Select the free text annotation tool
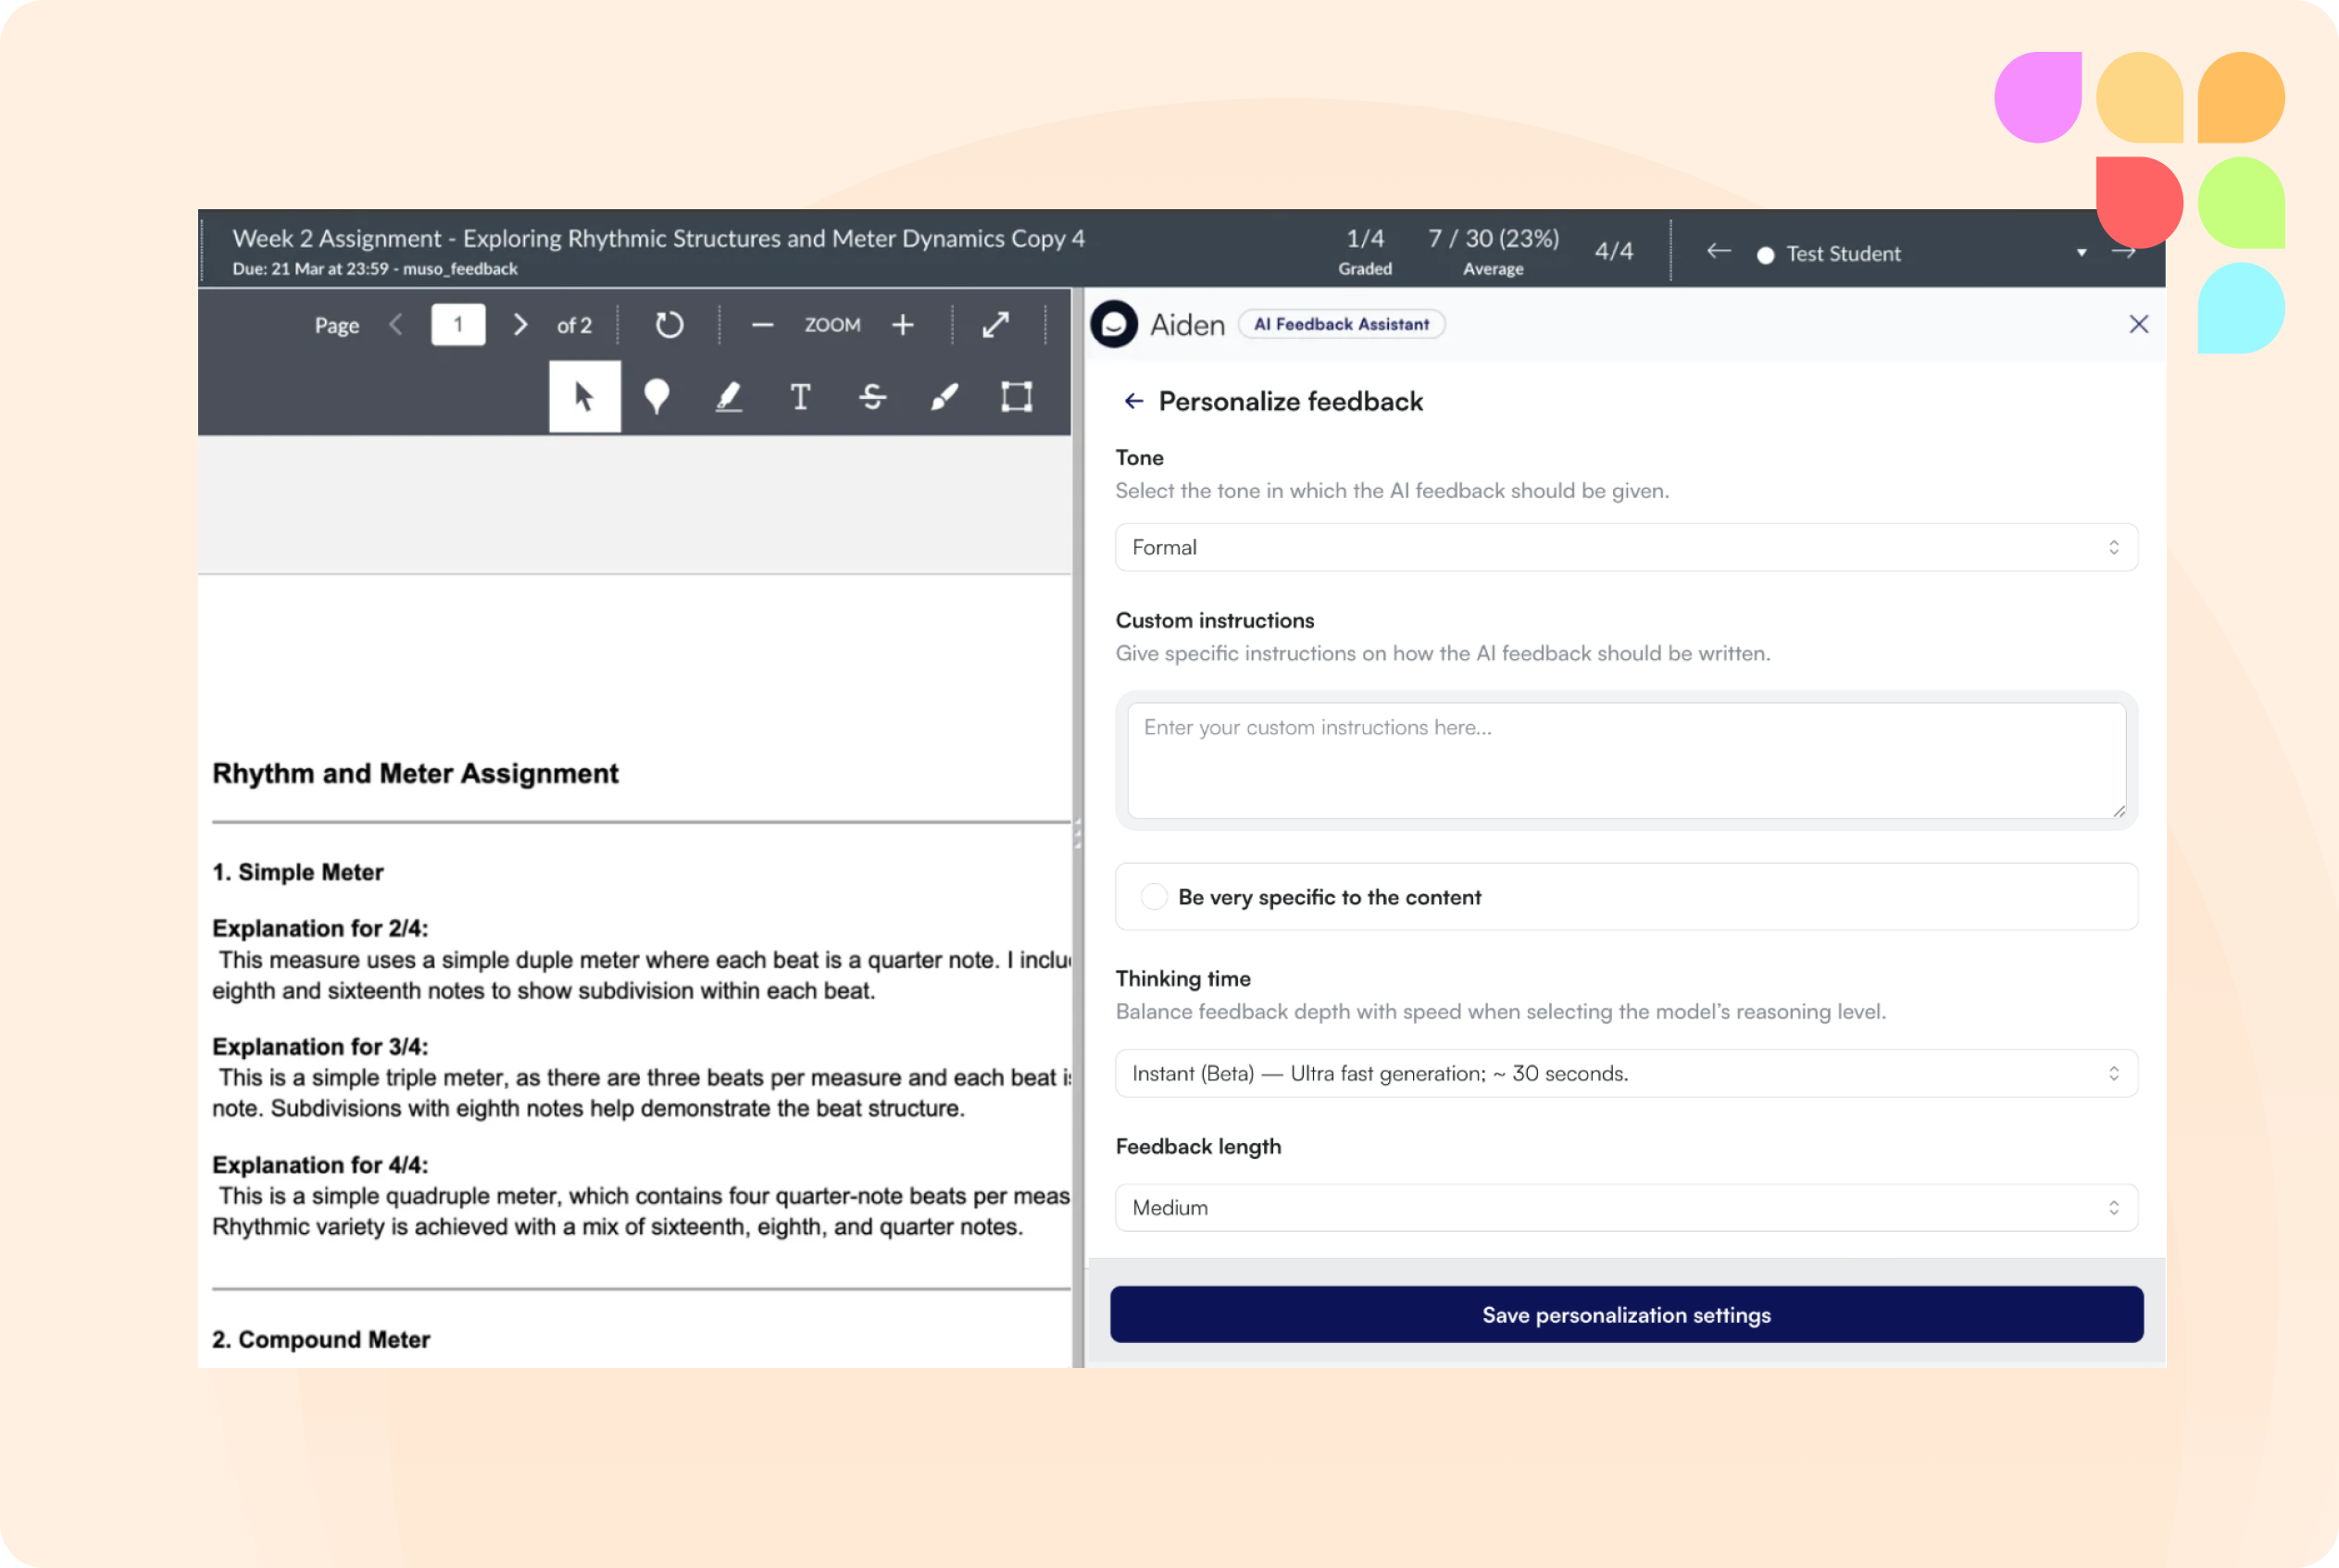The width and height of the screenshot is (2339, 1568). point(800,397)
